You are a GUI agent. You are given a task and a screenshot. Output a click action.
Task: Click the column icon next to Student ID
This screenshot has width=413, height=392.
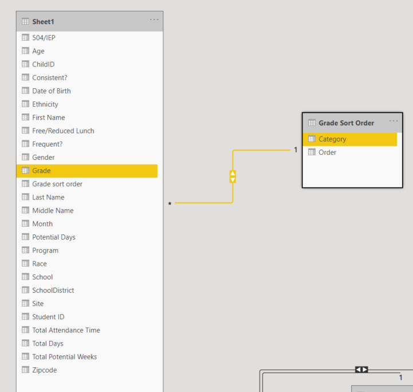(x=25, y=317)
